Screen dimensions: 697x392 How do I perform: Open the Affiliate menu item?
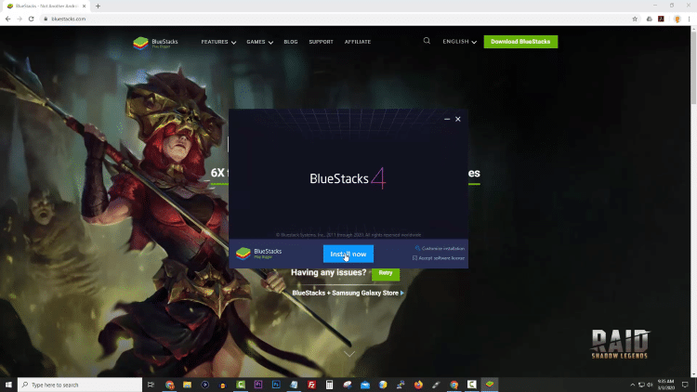pyautogui.click(x=357, y=42)
